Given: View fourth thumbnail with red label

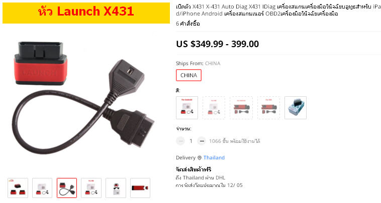Looking at the screenshot, I should tap(91, 188).
